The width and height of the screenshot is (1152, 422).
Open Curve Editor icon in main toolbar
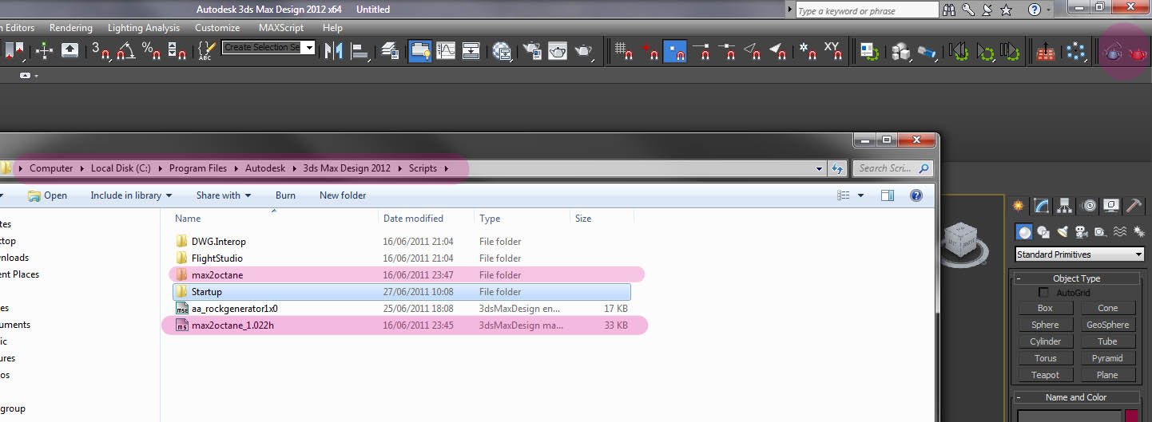click(x=445, y=50)
